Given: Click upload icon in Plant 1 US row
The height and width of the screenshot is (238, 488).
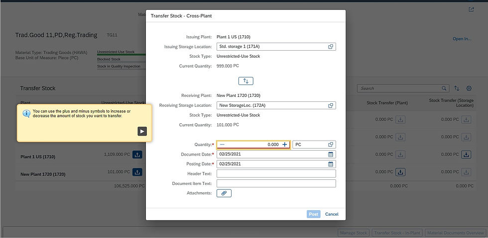Looking at the screenshot, I should click(x=137, y=155).
